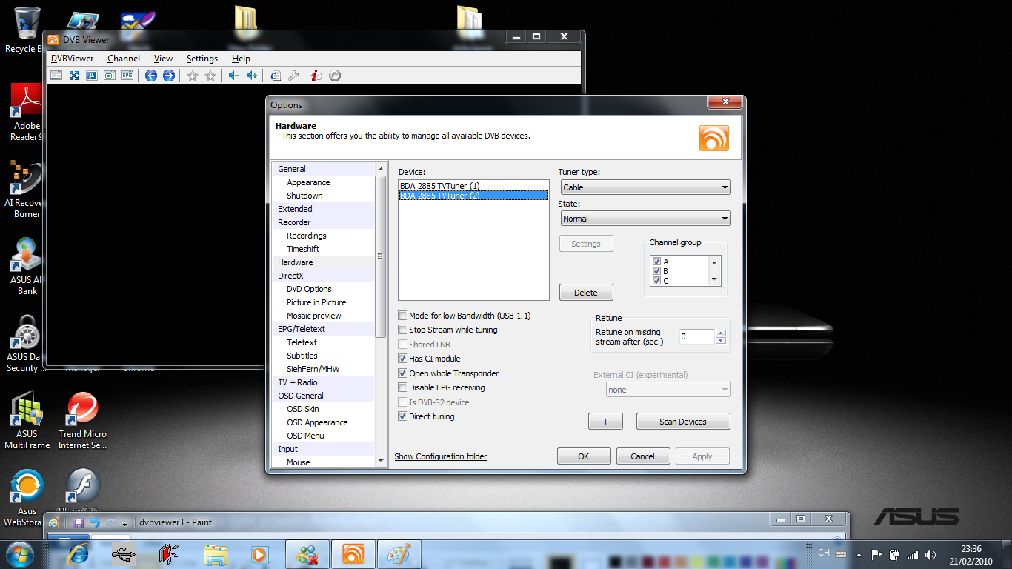Open the Channel menu
This screenshot has height=569, width=1012.
pyautogui.click(x=124, y=59)
